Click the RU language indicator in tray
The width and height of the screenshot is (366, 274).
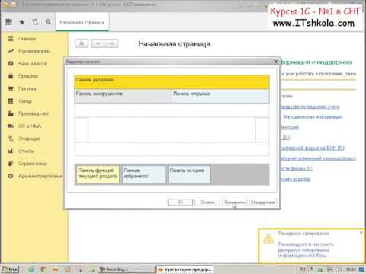302,269
